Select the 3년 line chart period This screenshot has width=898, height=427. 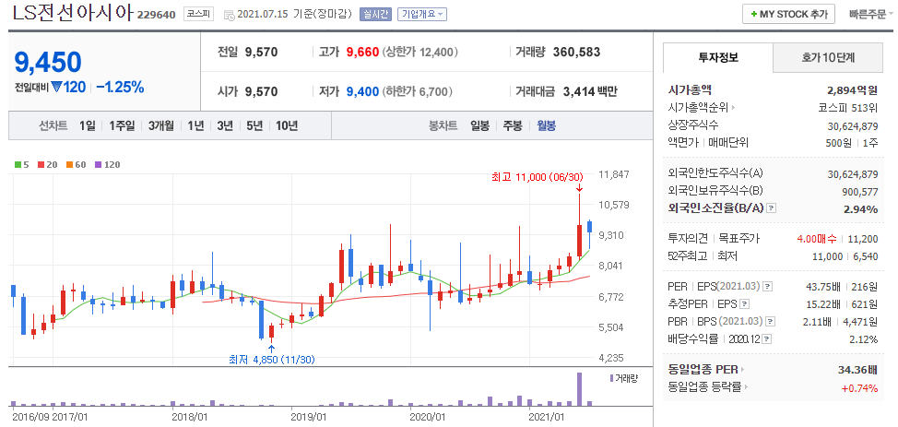(x=225, y=125)
